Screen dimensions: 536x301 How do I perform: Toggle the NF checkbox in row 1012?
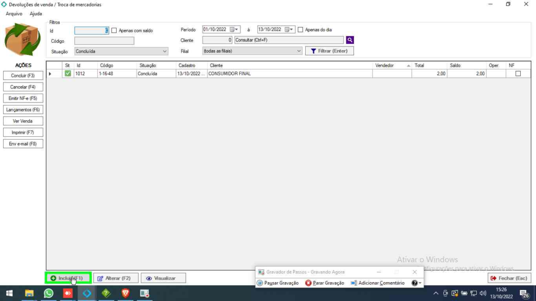pos(518,74)
